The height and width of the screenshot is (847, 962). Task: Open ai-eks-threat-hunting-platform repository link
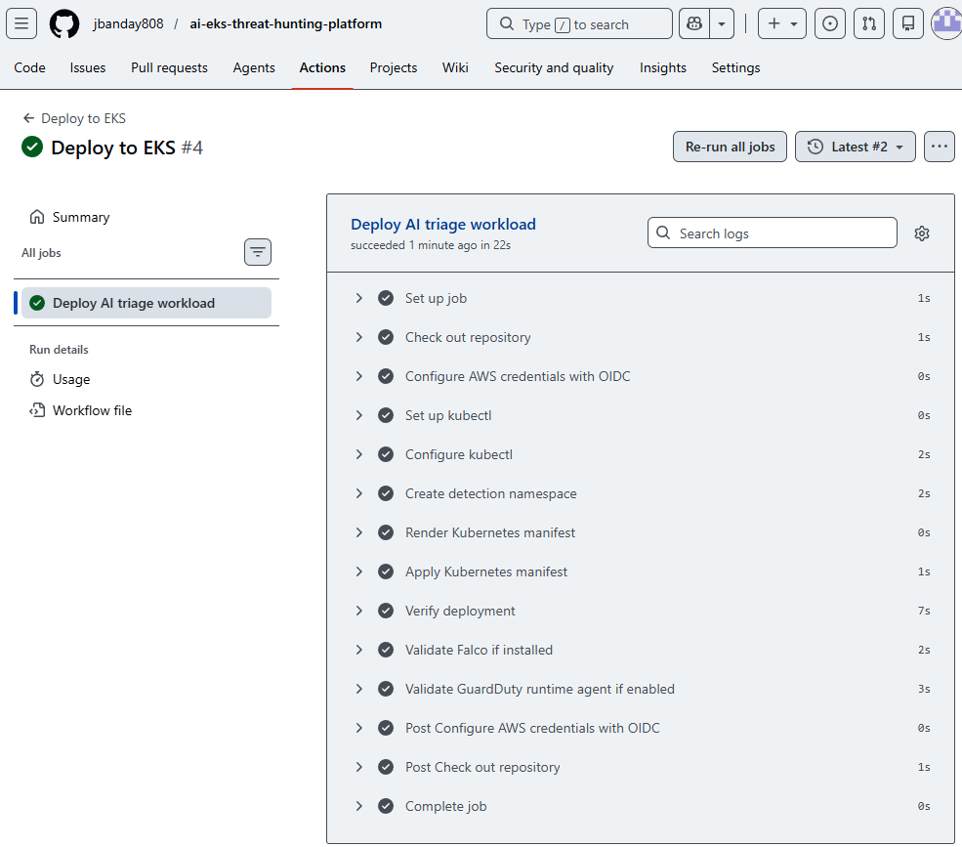(286, 24)
